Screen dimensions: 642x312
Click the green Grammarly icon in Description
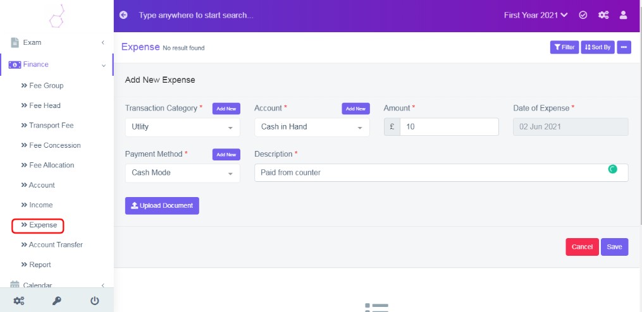(x=612, y=169)
